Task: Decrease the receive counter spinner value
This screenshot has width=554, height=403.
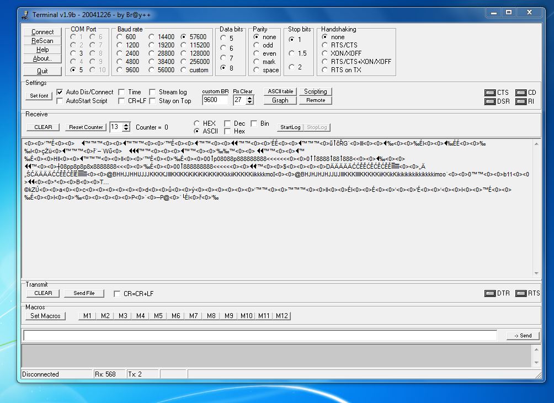Action: coord(126,130)
